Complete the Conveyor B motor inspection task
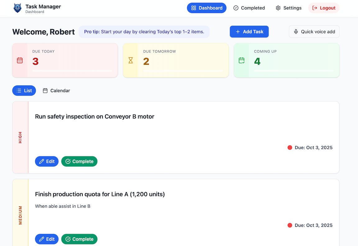358x246 pixels. click(x=79, y=161)
